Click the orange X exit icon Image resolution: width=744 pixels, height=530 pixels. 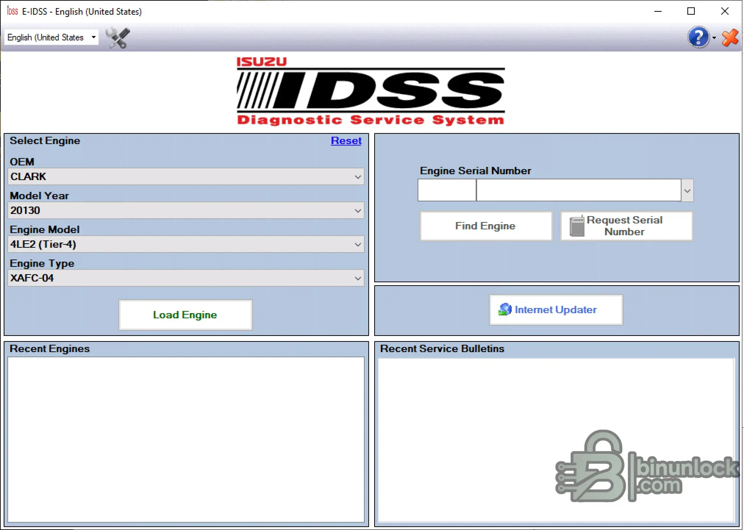point(730,37)
